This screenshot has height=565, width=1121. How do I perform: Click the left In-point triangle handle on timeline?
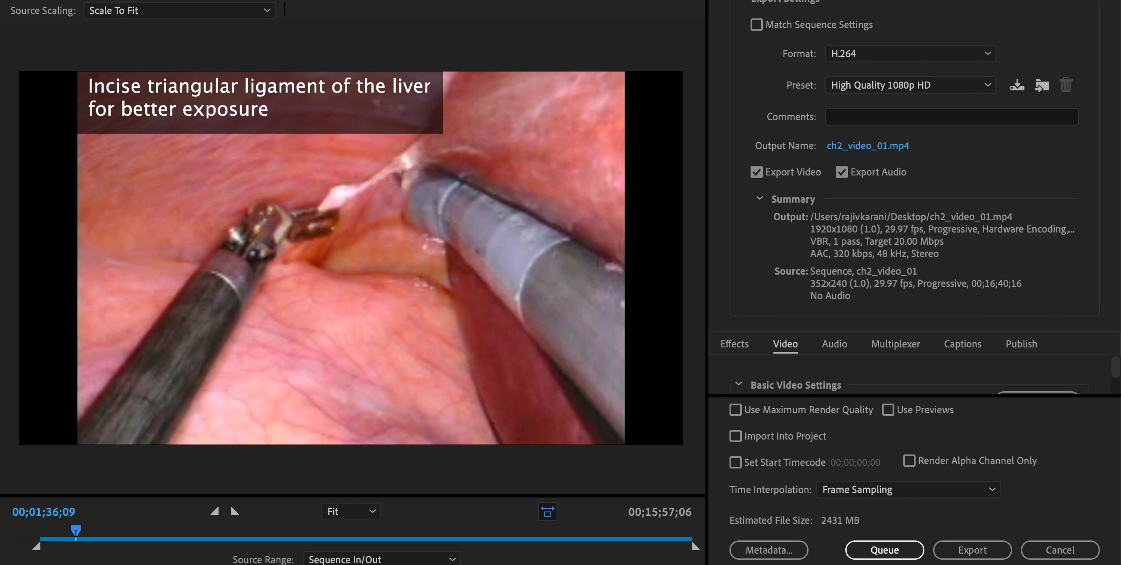36,547
